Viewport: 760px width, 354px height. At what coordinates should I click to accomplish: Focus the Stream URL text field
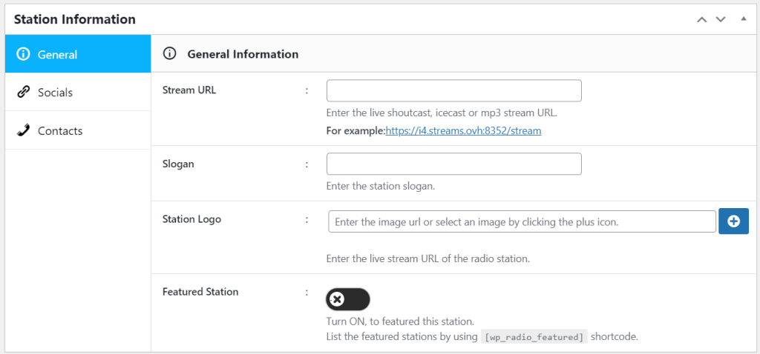tap(454, 91)
